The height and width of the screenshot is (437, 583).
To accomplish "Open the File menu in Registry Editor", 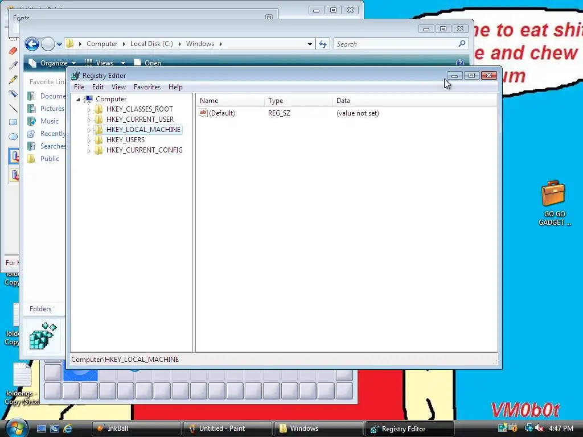I will pos(79,87).
